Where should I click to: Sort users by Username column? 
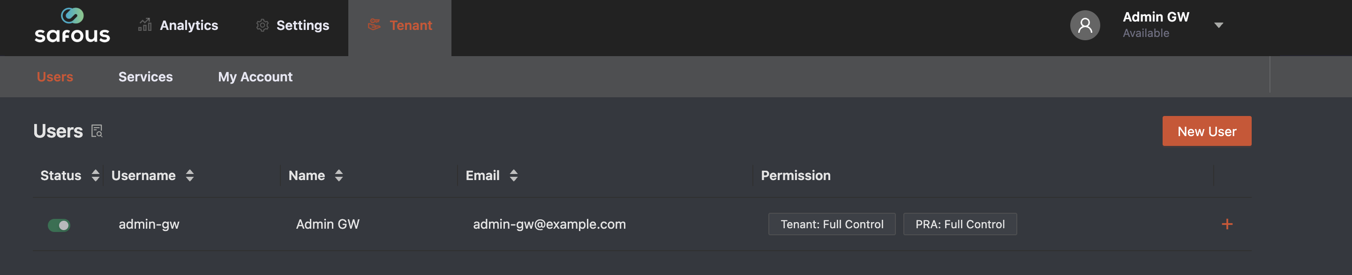tap(189, 175)
